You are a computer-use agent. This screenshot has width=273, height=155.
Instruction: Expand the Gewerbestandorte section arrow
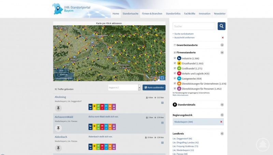(x=222, y=45)
